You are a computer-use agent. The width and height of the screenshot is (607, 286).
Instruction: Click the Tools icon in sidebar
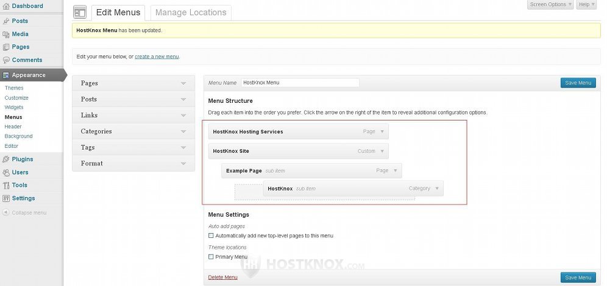[x=6, y=186]
